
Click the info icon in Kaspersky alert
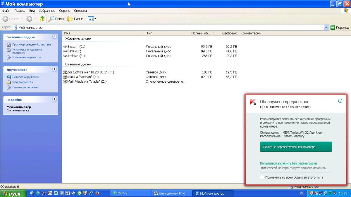(340, 101)
